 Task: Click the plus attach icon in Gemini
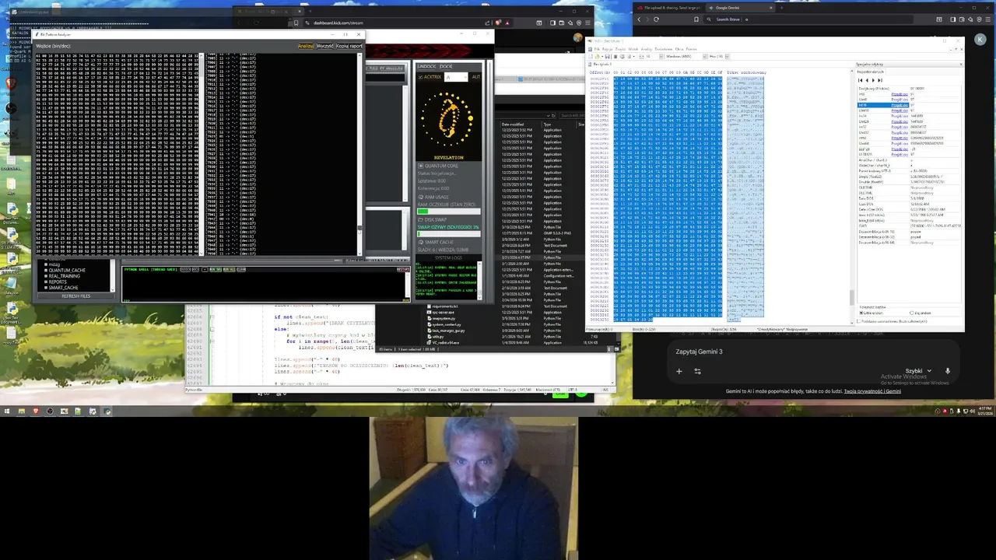coord(679,371)
